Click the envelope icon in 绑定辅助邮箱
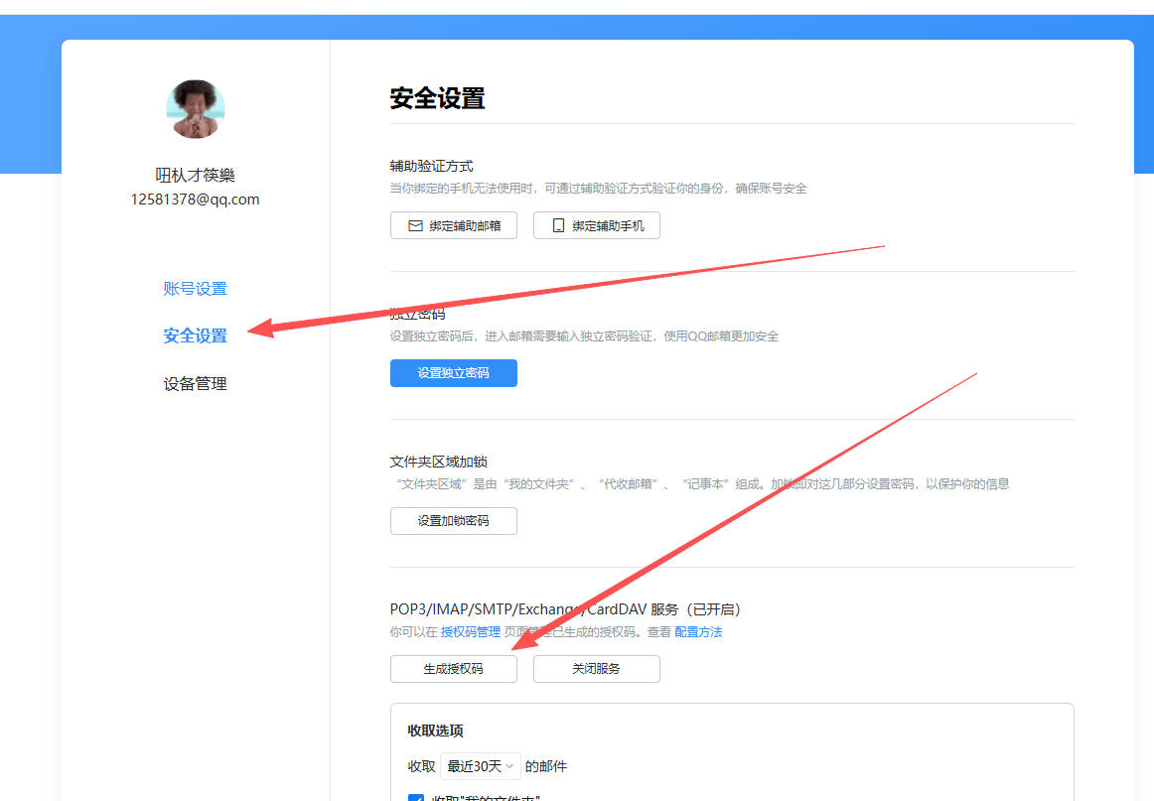 (415, 226)
